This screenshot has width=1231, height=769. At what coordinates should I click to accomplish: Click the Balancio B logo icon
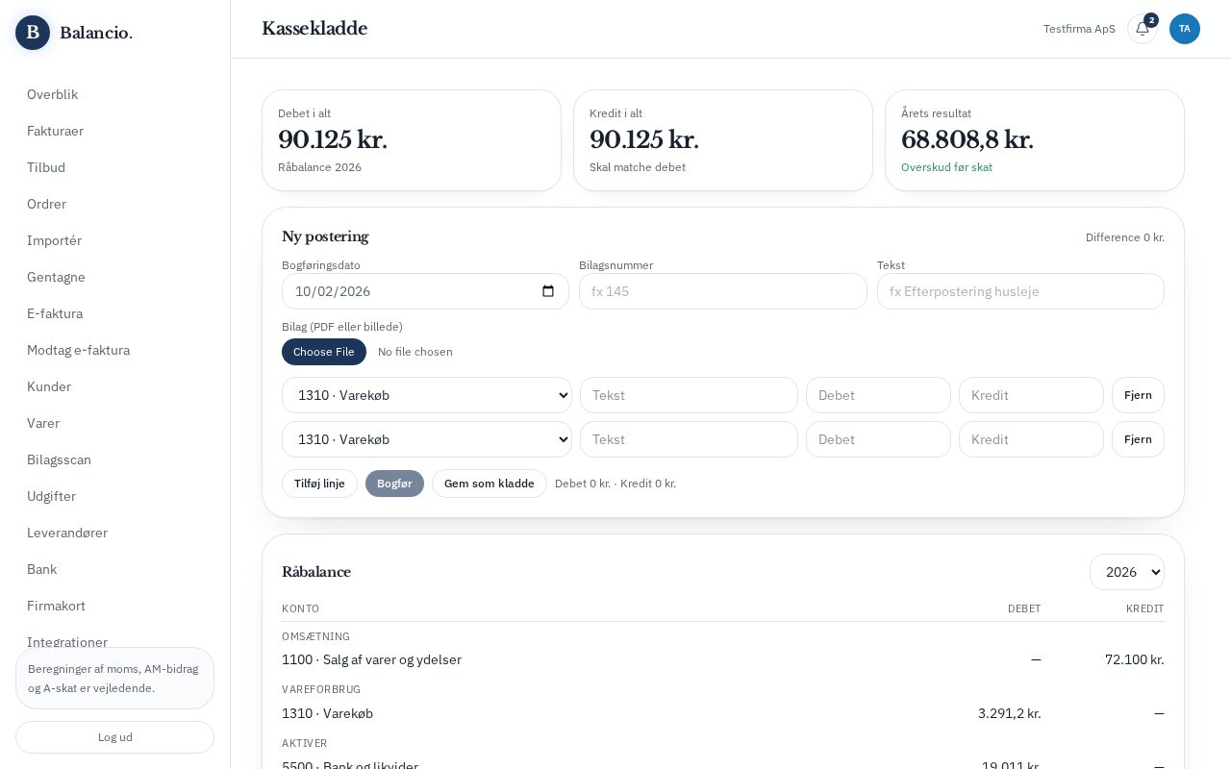click(x=33, y=33)
